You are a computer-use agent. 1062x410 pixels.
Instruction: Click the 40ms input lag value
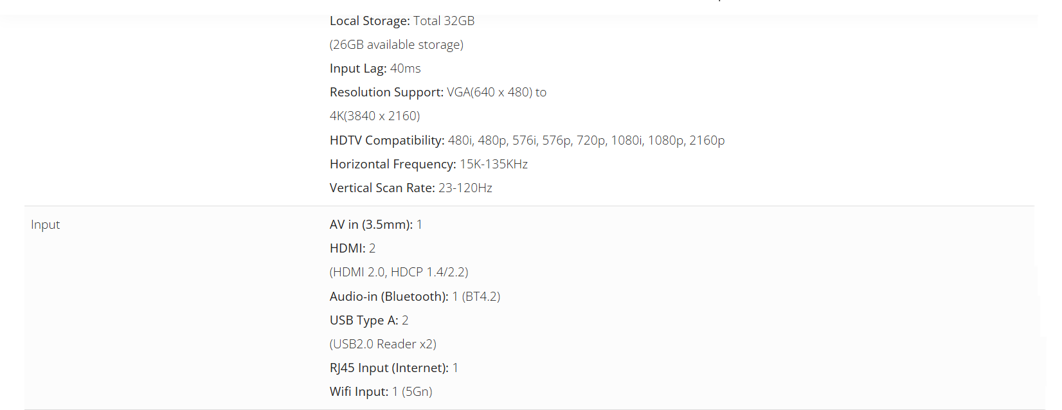click(406, 68)
